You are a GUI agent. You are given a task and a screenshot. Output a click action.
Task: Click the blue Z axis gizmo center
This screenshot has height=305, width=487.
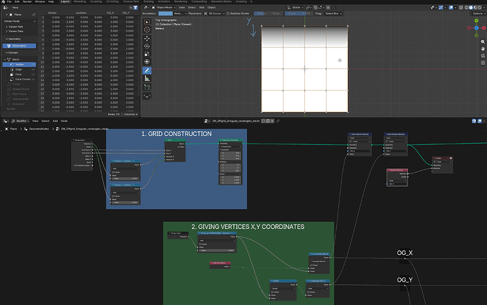pos(476,28)
